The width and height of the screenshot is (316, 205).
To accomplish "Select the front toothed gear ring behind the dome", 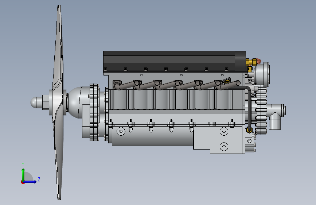I will coord(94,112).
